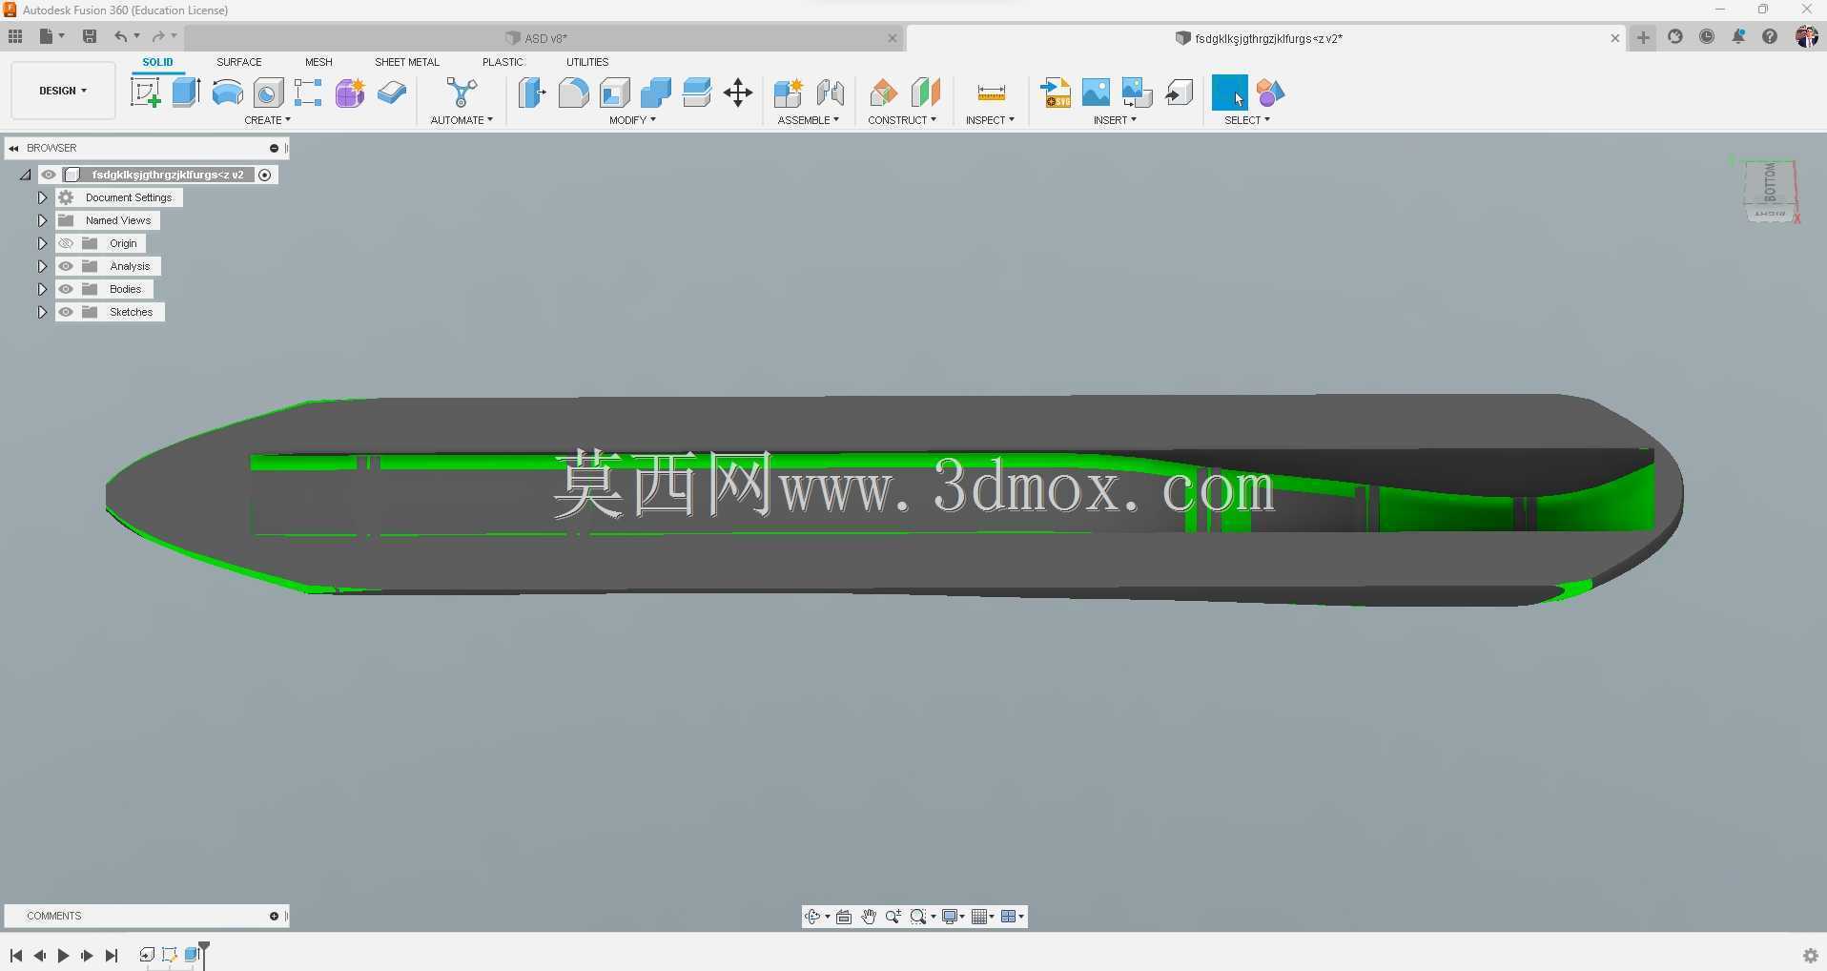
Task: Click the Undo button
Action: (x=121, y=36)
